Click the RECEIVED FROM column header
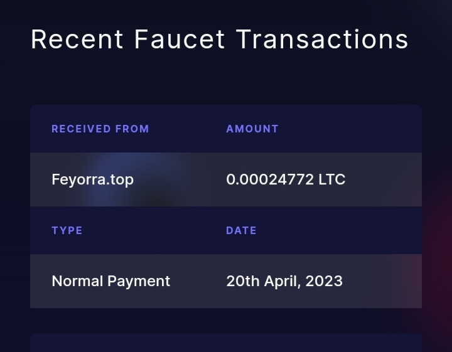The width and height of the screenshot is (452, 352). [x=100, y=129]
